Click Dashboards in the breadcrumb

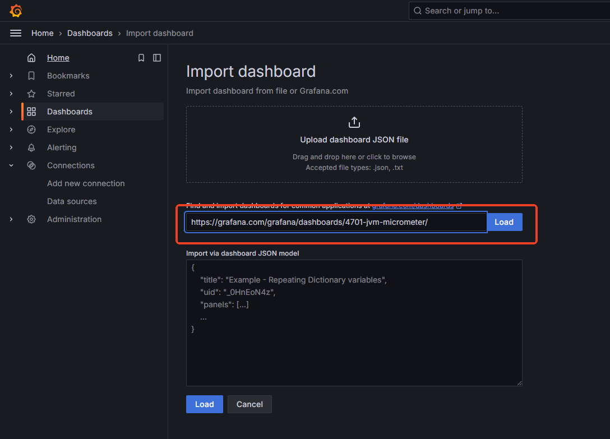(x=90, y=33)
